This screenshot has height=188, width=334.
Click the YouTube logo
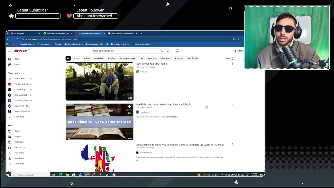[x=21, y=51]
